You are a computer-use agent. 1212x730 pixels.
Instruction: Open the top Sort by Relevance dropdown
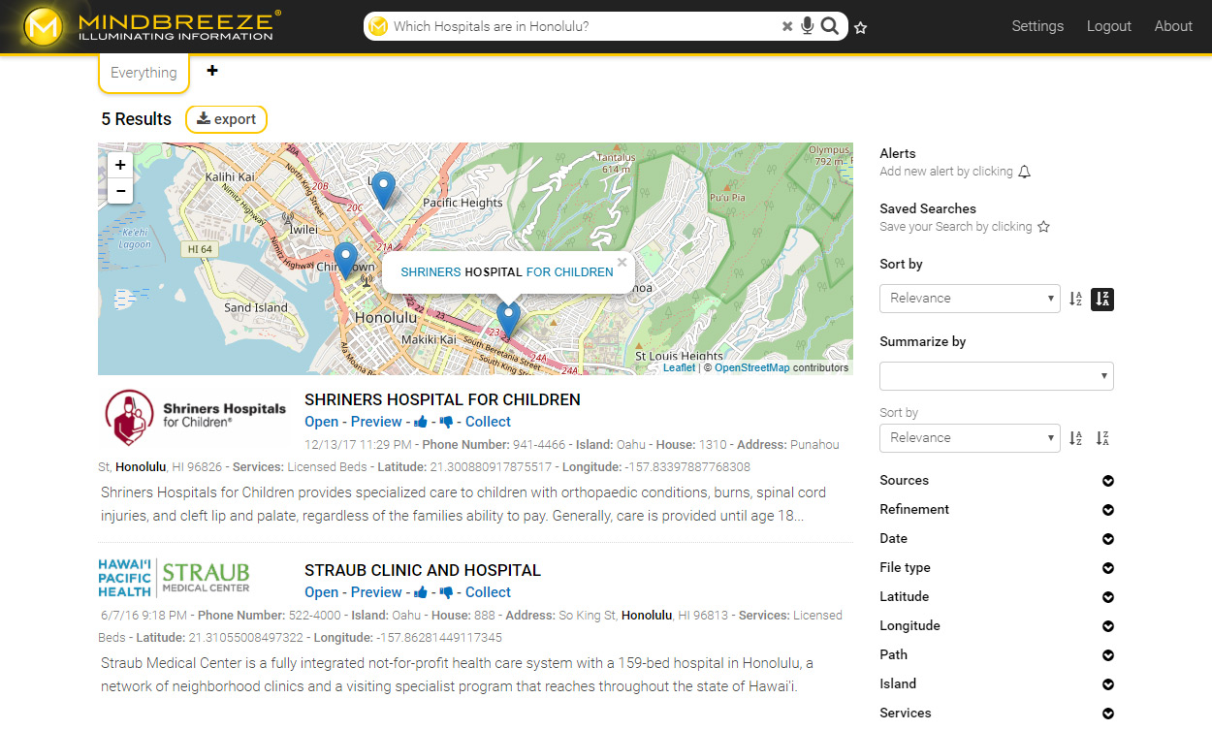970,299
